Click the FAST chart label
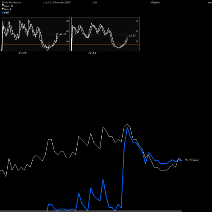The image size is (212, 212). 22,53
